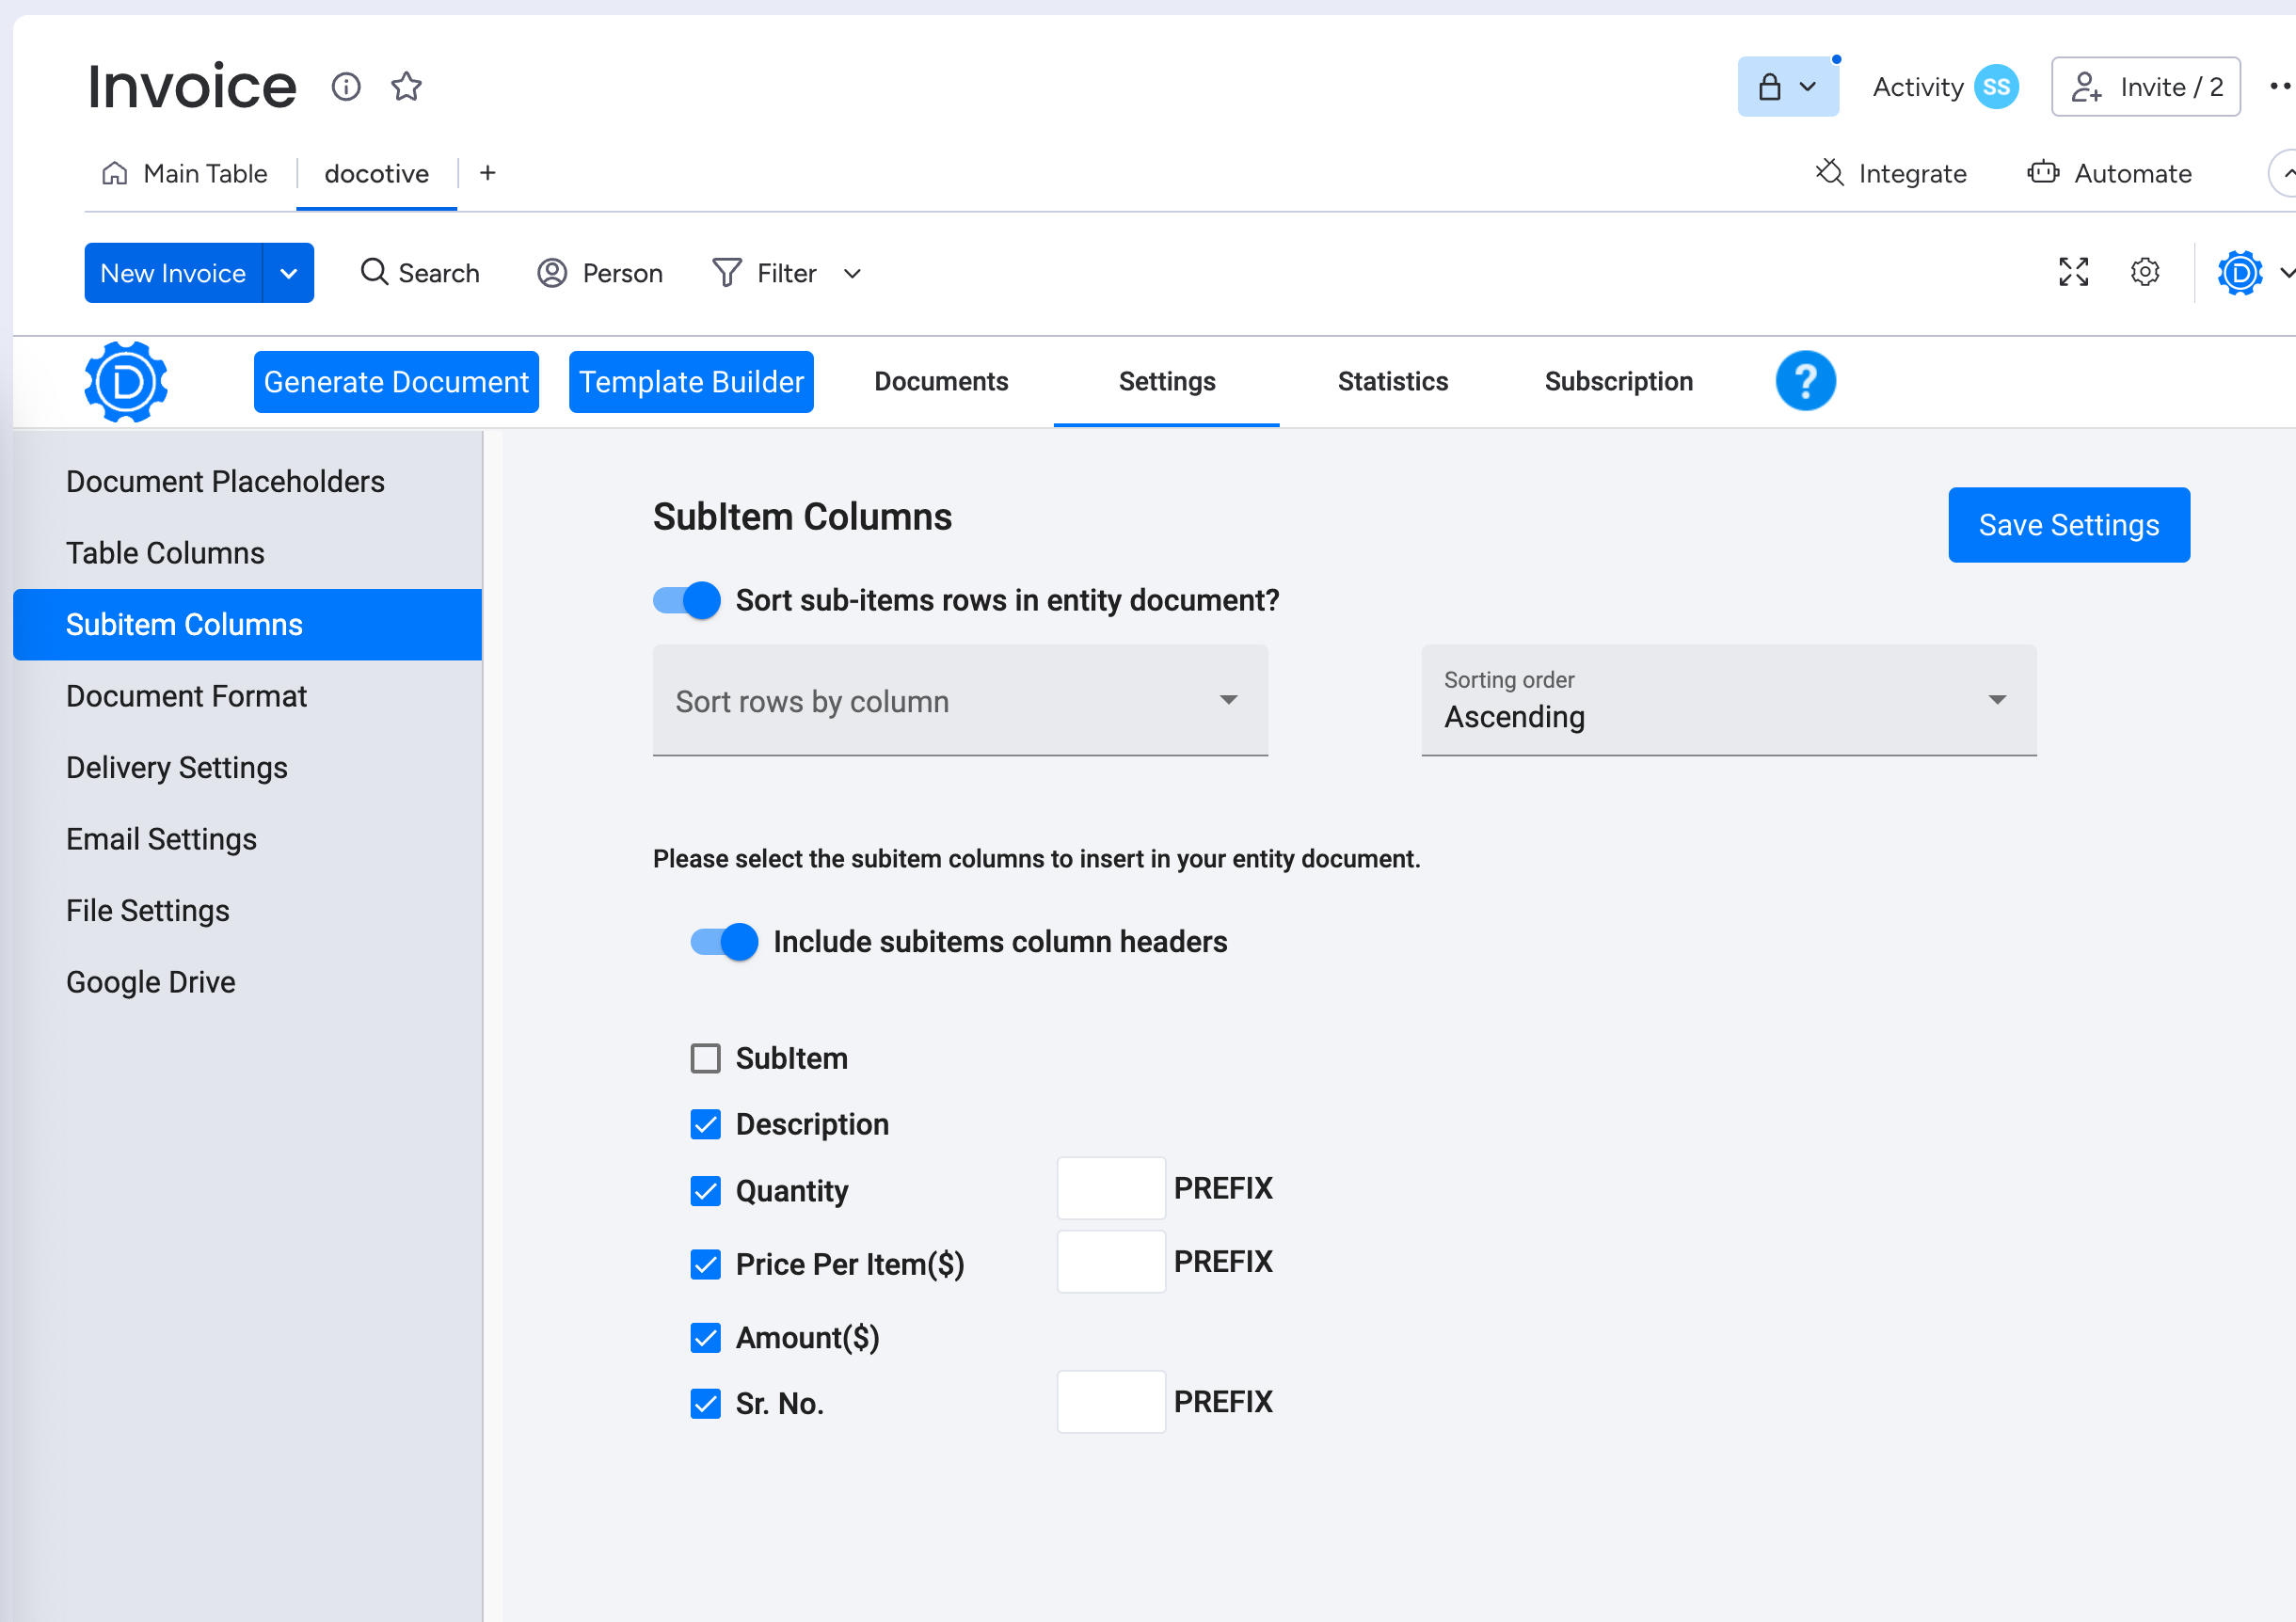Open Table Columns settings
The width and height of the screenshot is (2296, 1622).
pos(248,553)
